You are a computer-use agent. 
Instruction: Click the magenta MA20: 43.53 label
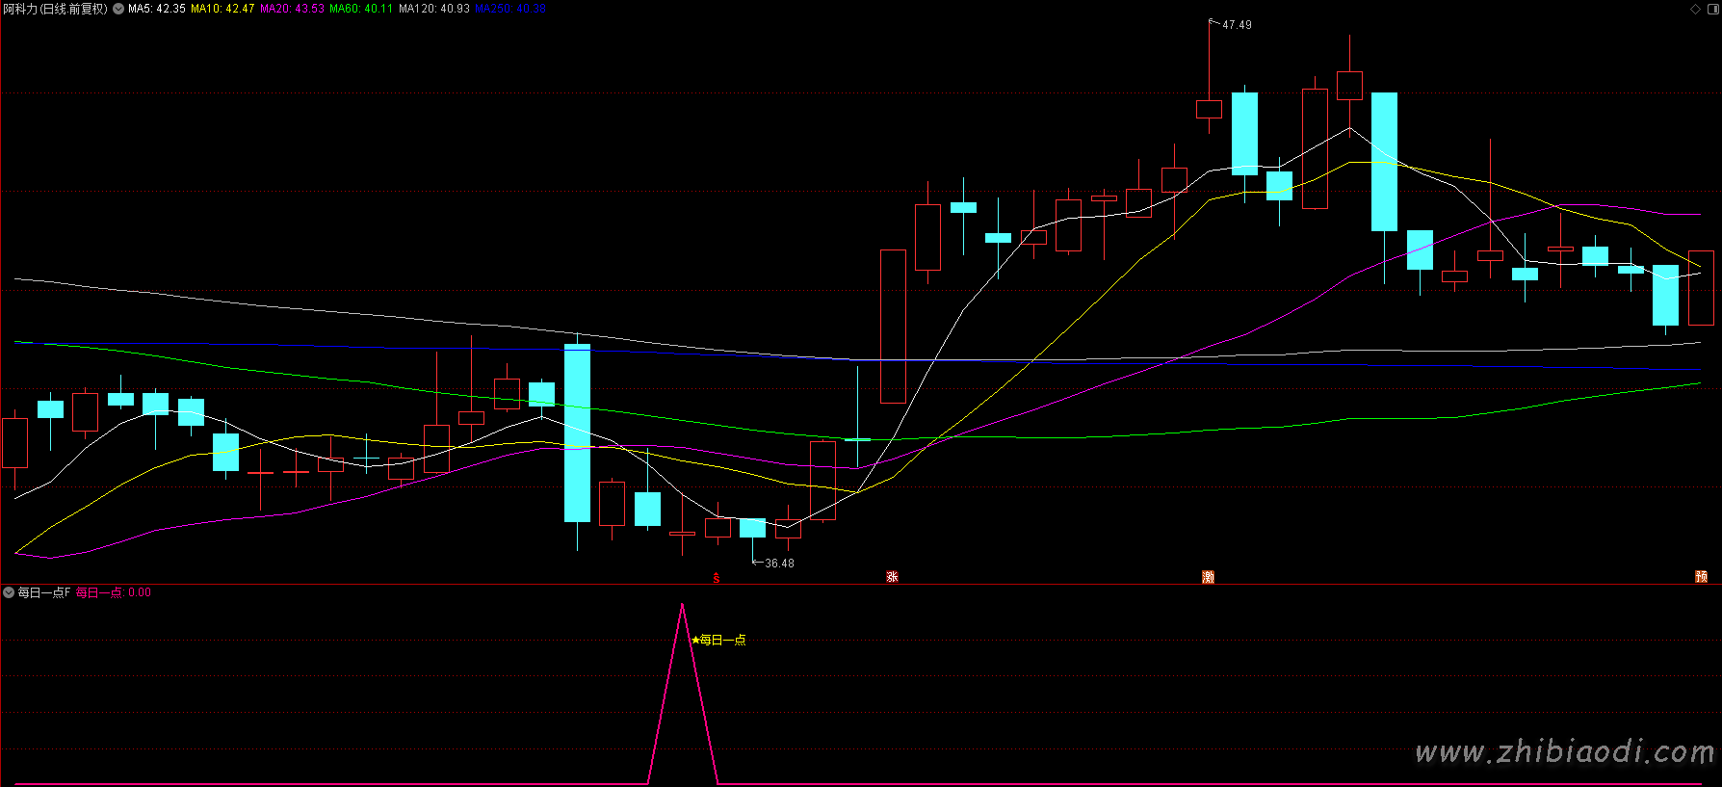pos(292,9)
